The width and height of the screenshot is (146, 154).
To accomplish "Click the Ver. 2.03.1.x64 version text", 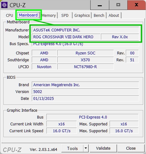I will coord(43,150).
